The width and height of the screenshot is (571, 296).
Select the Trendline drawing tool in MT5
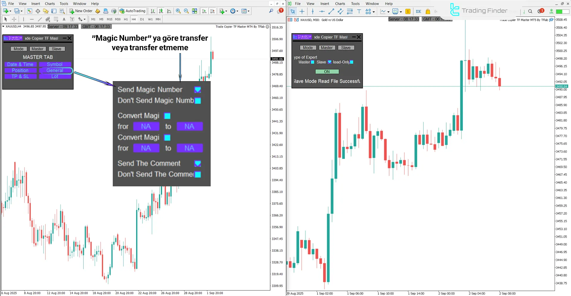coord(331,12)
